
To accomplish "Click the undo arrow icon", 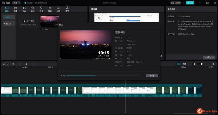I will (x=13, y=64).
